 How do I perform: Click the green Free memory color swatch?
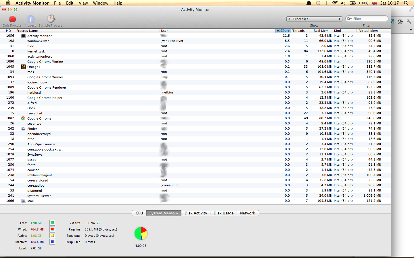tap(52, 223)
